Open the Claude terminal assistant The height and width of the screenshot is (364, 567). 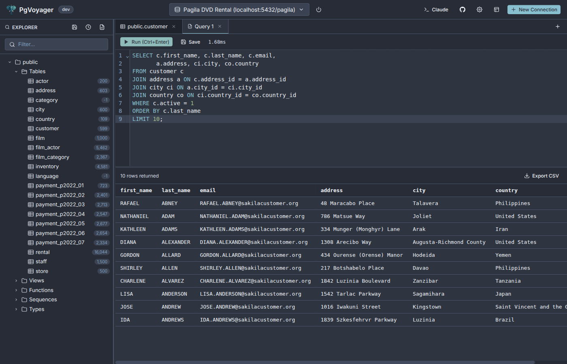pos(436,9)
